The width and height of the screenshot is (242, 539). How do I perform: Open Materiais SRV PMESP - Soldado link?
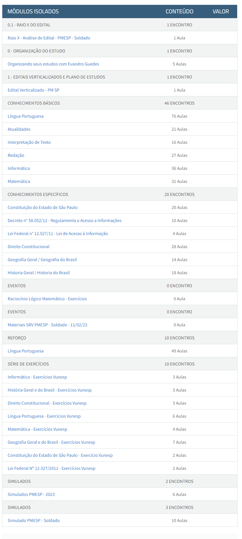47,325
